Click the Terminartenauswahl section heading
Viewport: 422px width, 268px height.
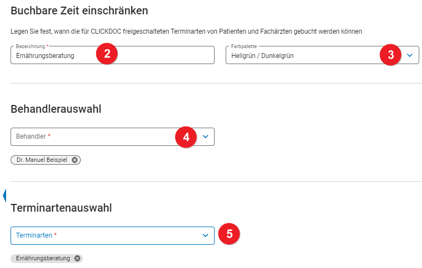61,208
